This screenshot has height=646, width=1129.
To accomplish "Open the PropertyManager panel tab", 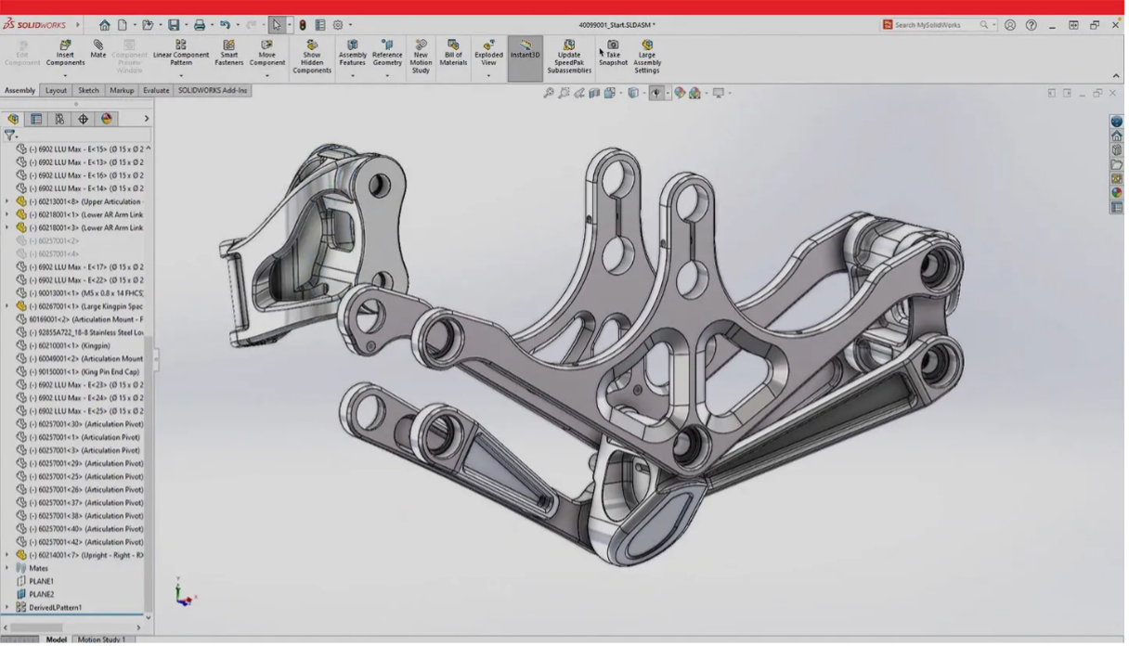I will pyautogui.click(x=36, y=119).
